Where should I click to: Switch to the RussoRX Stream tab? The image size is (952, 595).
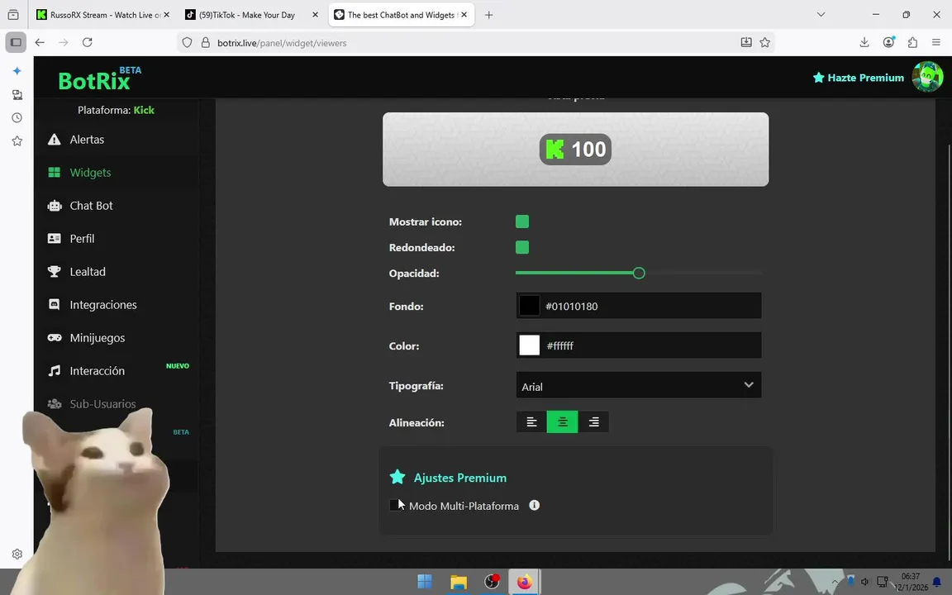tap(103, 15)
